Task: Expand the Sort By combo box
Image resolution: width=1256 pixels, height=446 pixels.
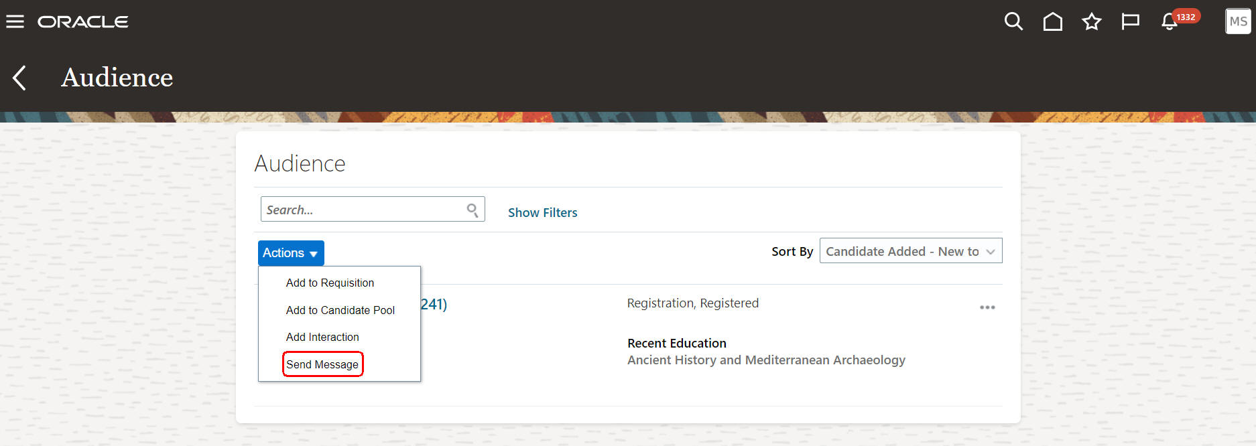Action: click(911, 251)
